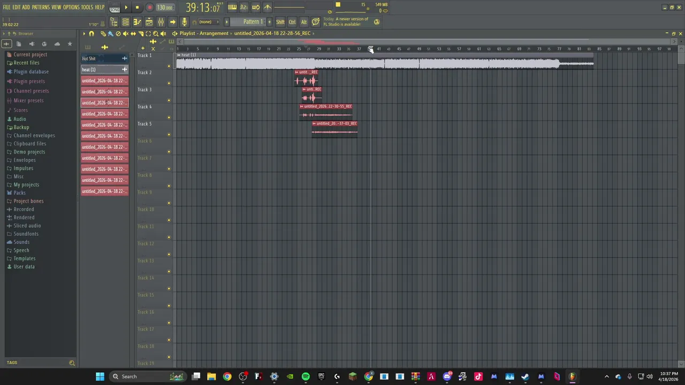
Task: Mute Track 3 using its yellow dot
Action: point(169,101)
